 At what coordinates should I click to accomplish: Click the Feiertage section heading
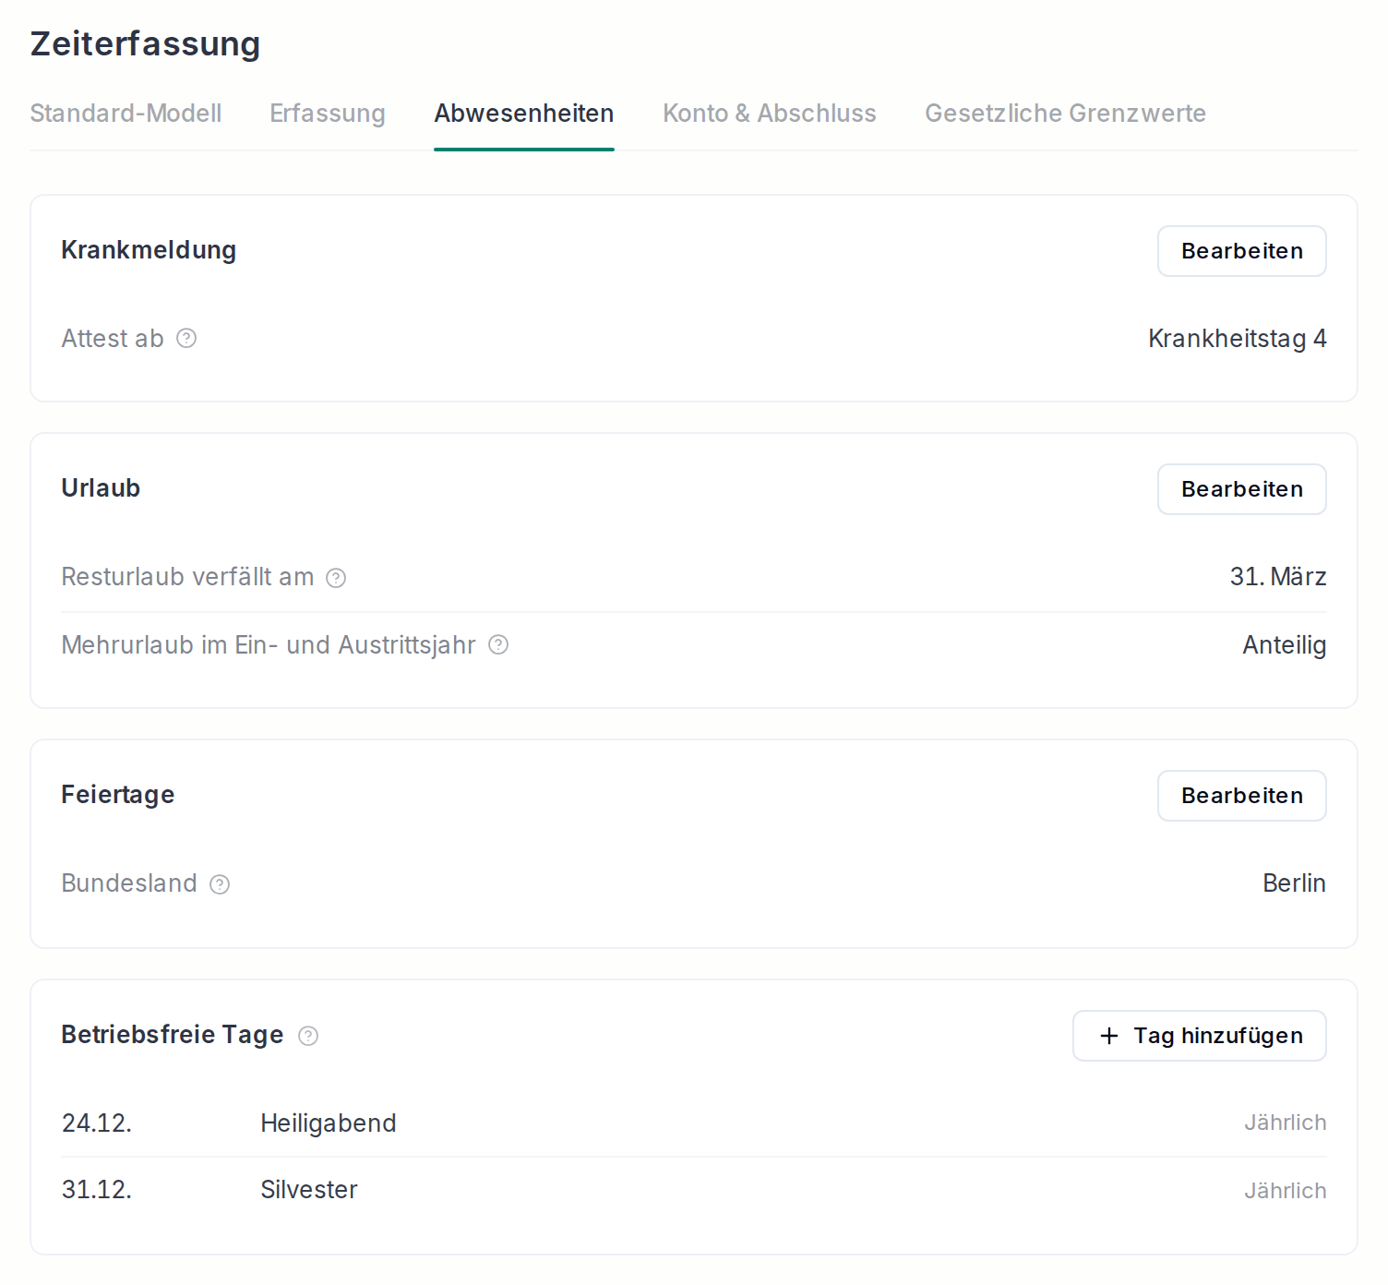point(118,795)
